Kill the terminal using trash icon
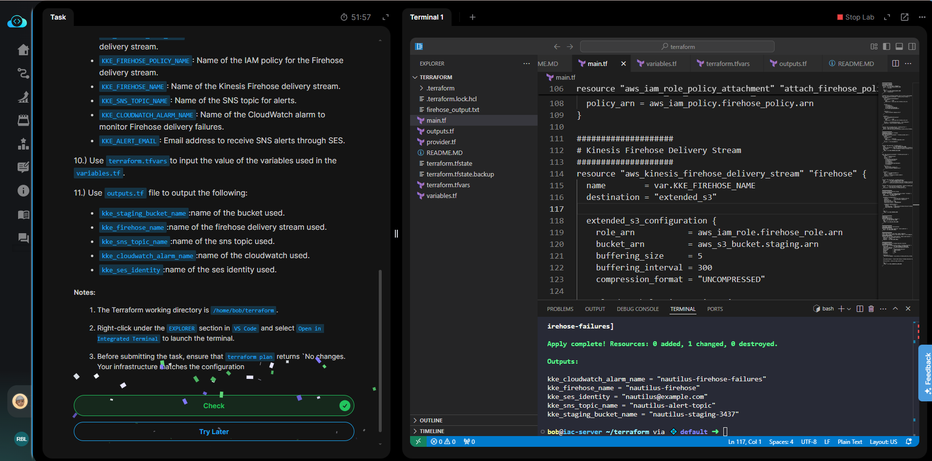This screenshot has width=932, height=461. pos(871,309)
